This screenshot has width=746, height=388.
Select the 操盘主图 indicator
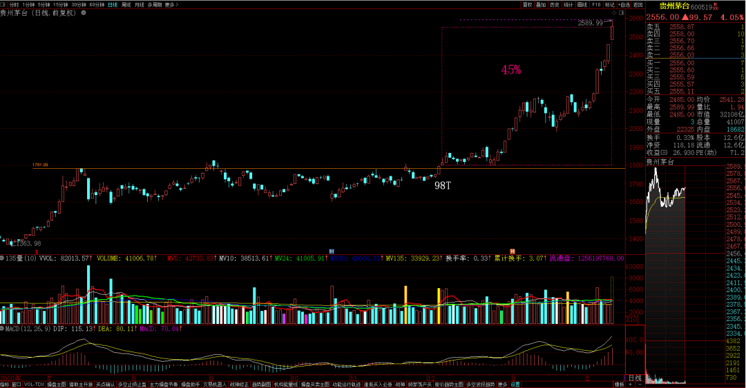(x=57, y=384)
